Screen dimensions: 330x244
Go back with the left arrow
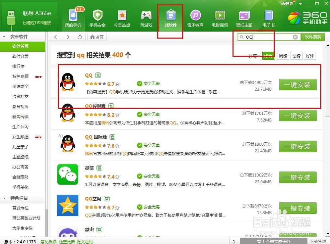pos(56,37)
